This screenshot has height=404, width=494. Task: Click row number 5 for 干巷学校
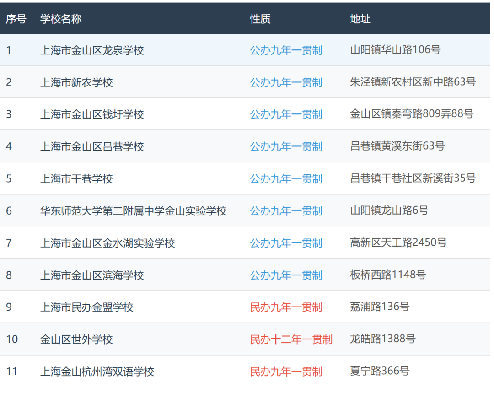point(9,179)
